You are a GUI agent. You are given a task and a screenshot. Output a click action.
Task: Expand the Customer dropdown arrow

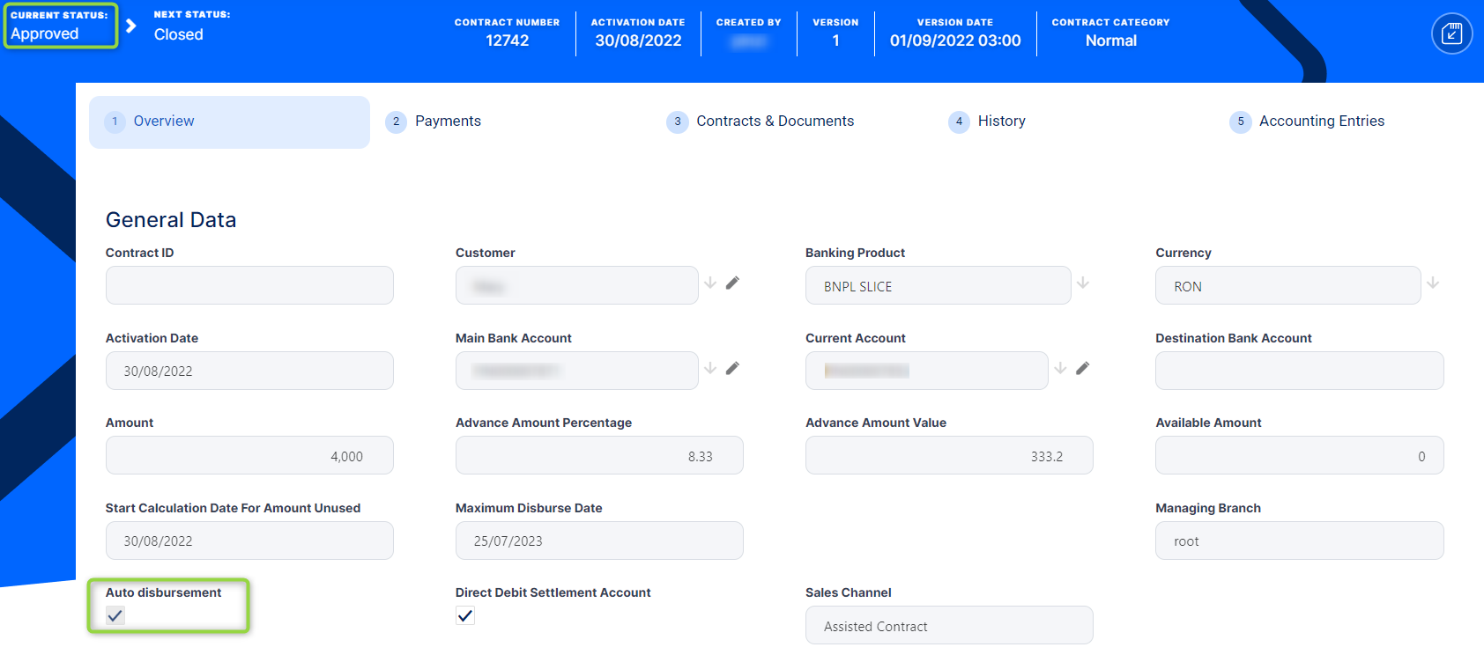pos(710,283)
